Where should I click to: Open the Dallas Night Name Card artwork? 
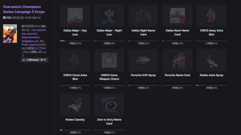coord(143,15)
